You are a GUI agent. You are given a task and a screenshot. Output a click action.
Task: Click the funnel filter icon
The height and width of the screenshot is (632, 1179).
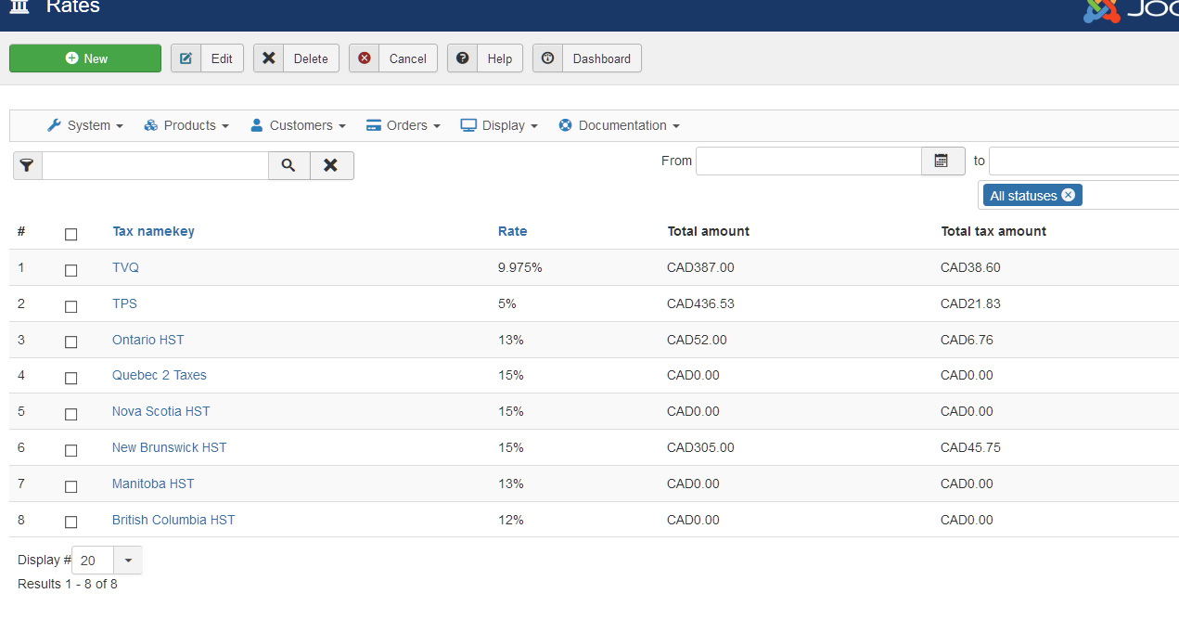click(x=27, y=165)
